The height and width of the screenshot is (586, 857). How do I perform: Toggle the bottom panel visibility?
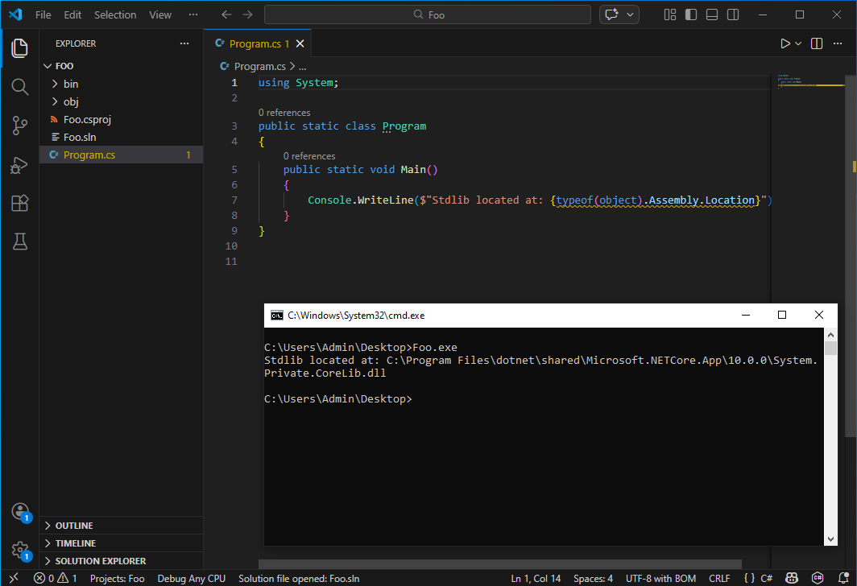(x=712, y=14)
